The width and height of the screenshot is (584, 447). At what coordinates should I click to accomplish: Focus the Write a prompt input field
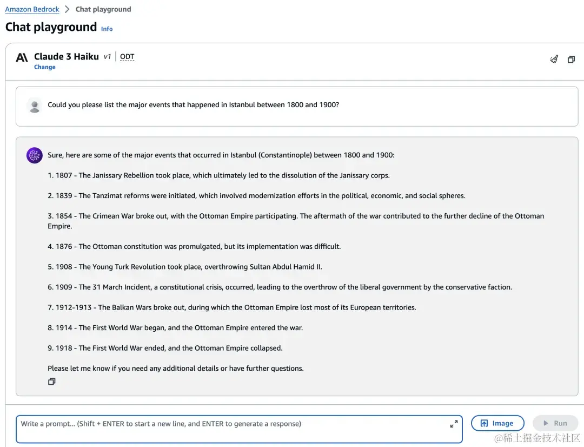point(239,429)
